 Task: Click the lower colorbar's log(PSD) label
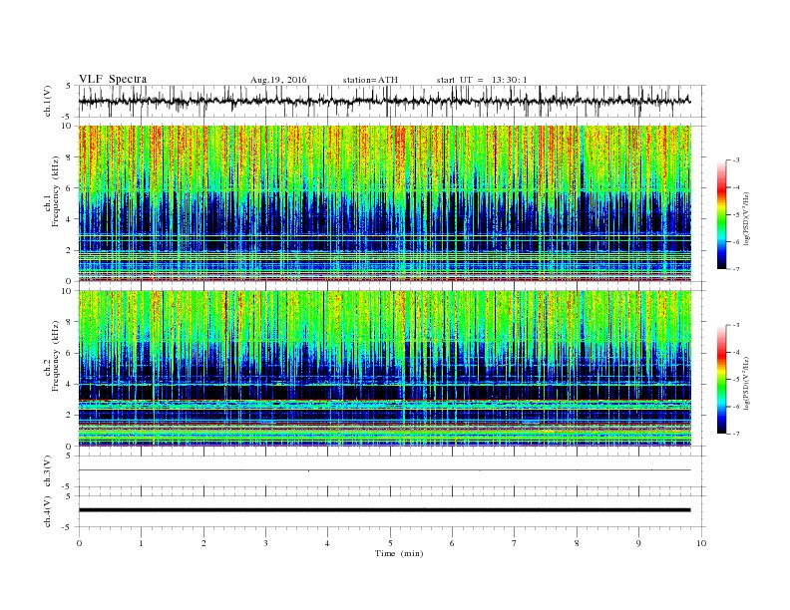747,383
